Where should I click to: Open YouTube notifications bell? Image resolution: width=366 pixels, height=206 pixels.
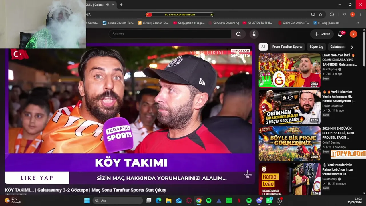pyautogui.click(x=340, y=34)
